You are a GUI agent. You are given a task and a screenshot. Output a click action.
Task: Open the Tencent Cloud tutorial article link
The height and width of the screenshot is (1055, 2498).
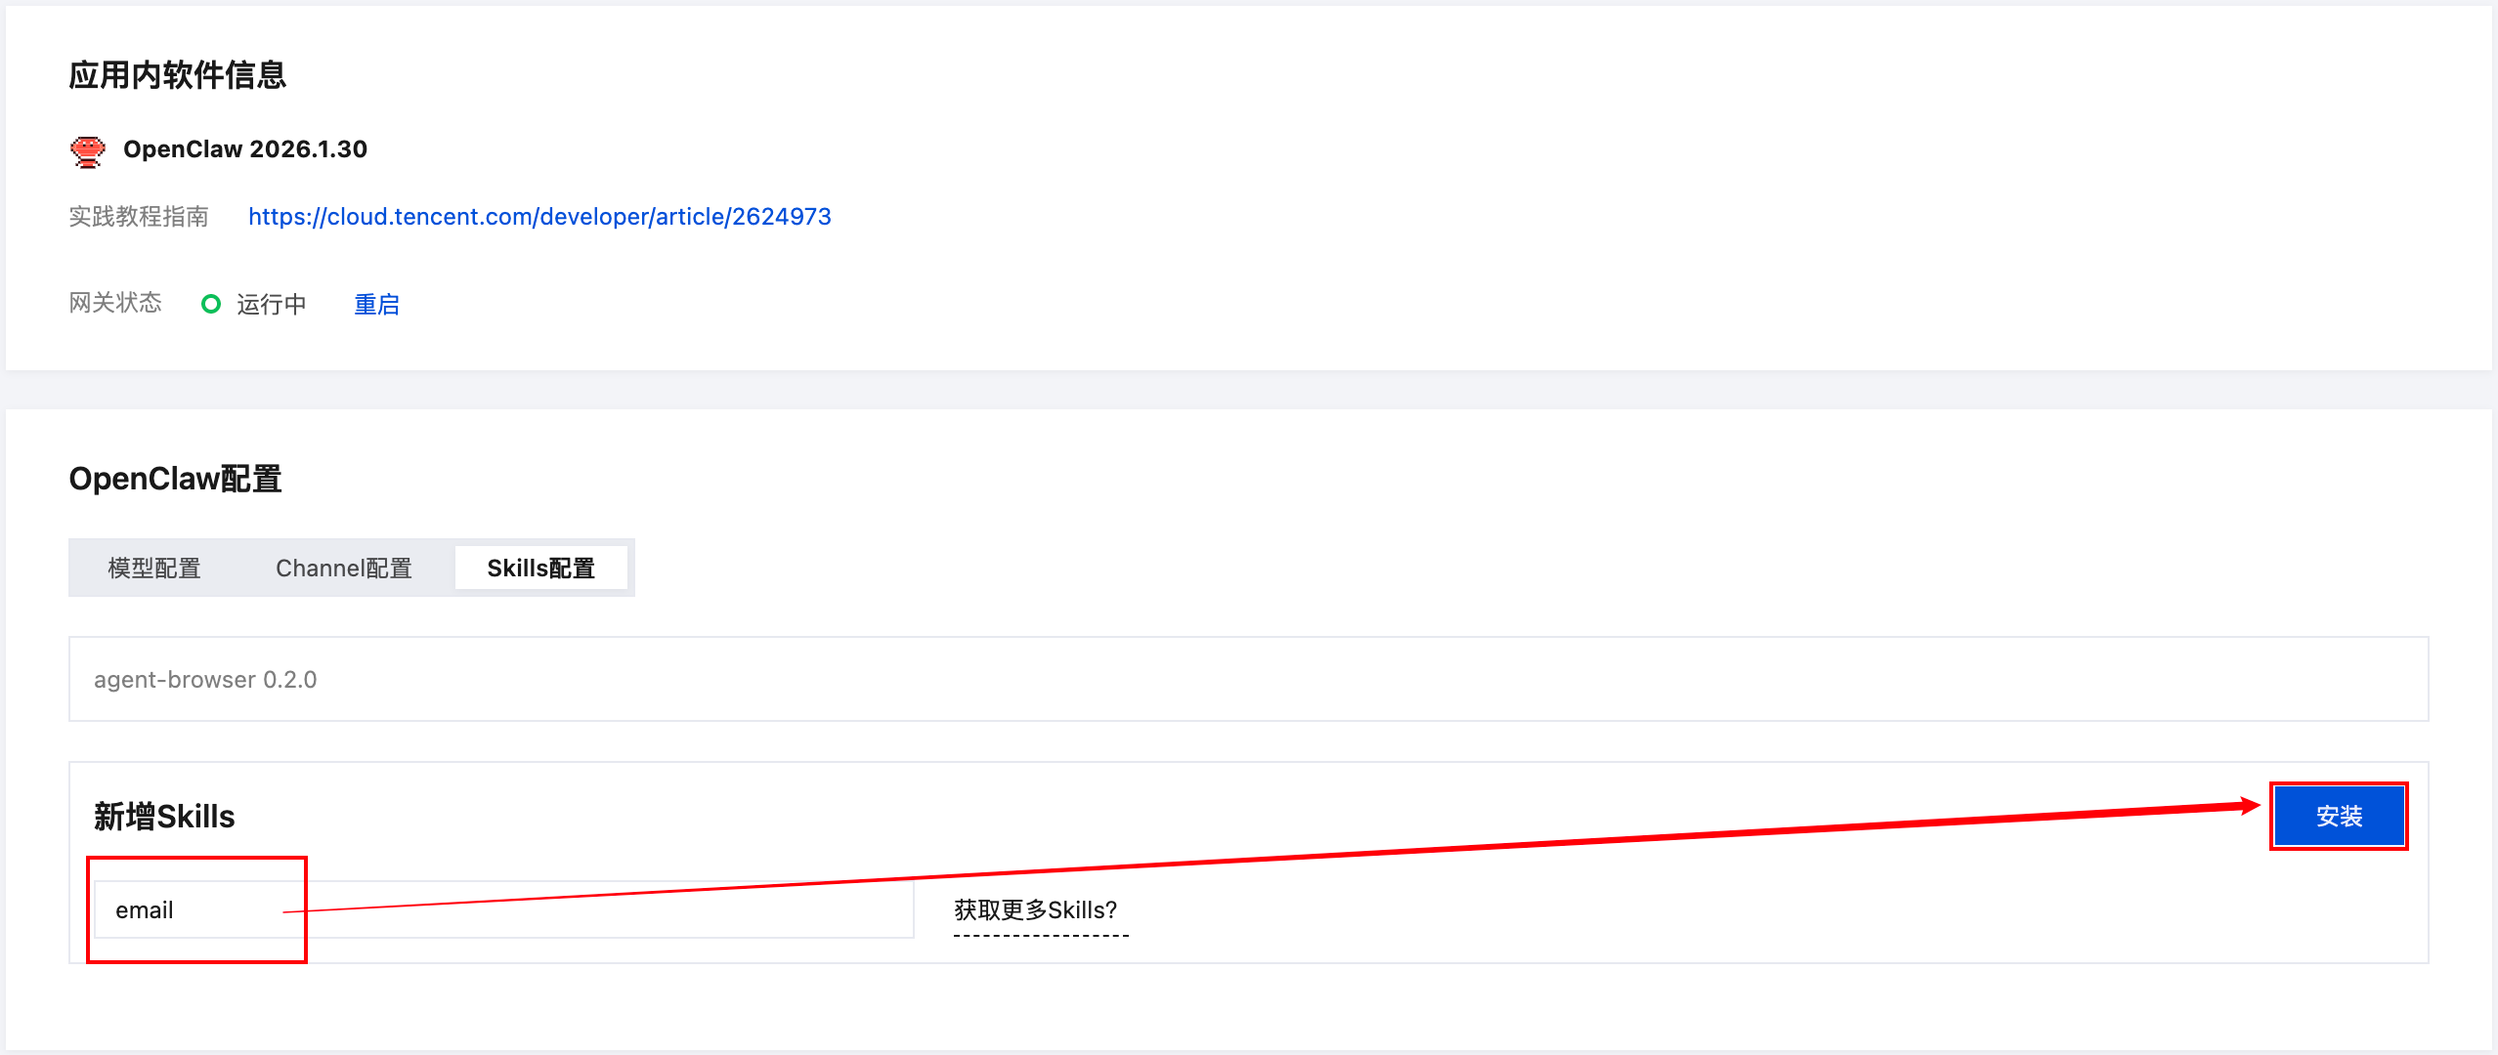(539, 217)
